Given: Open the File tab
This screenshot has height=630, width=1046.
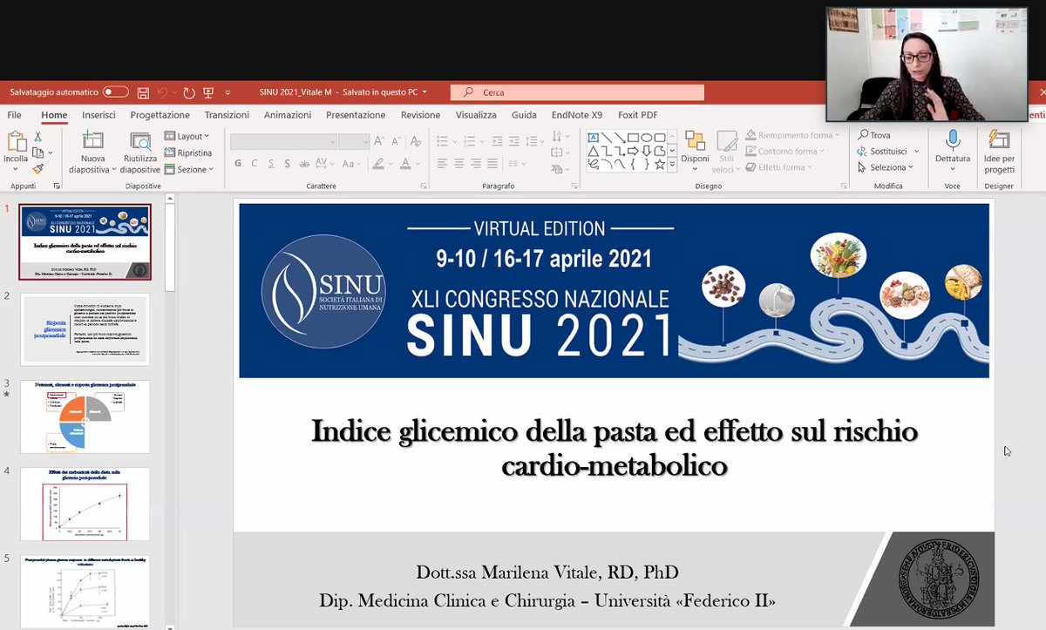Looking at the screenshot, I should [x=15, y=115].
